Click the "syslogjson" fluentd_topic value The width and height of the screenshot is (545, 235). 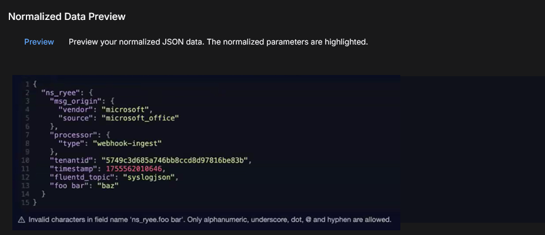(x=148, y=176)
